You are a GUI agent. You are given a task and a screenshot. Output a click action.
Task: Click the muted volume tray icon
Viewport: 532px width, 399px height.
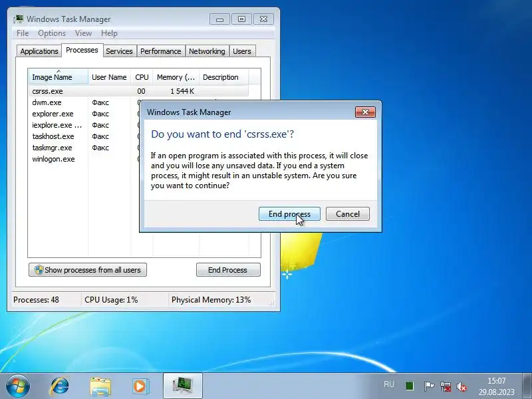tap(462, 386)
